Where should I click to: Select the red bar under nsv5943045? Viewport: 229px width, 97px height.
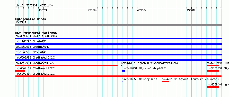click(x=213, y=65)
